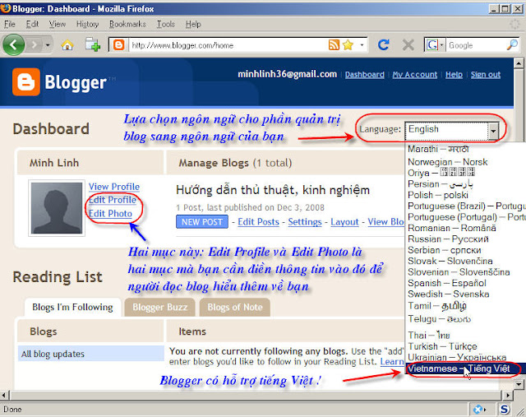Image resolution: width=526 pixels, height=417 pixels.
Task: Click the vertical scrollbar down arrow
Action: tap(519, 384)
